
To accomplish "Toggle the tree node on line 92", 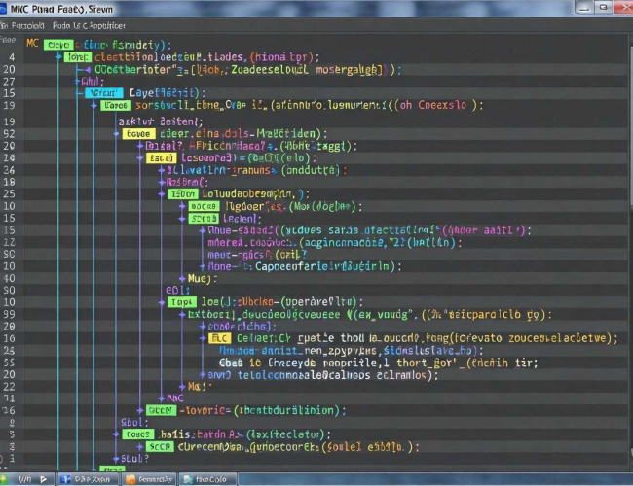I will [x=116, y=134].
